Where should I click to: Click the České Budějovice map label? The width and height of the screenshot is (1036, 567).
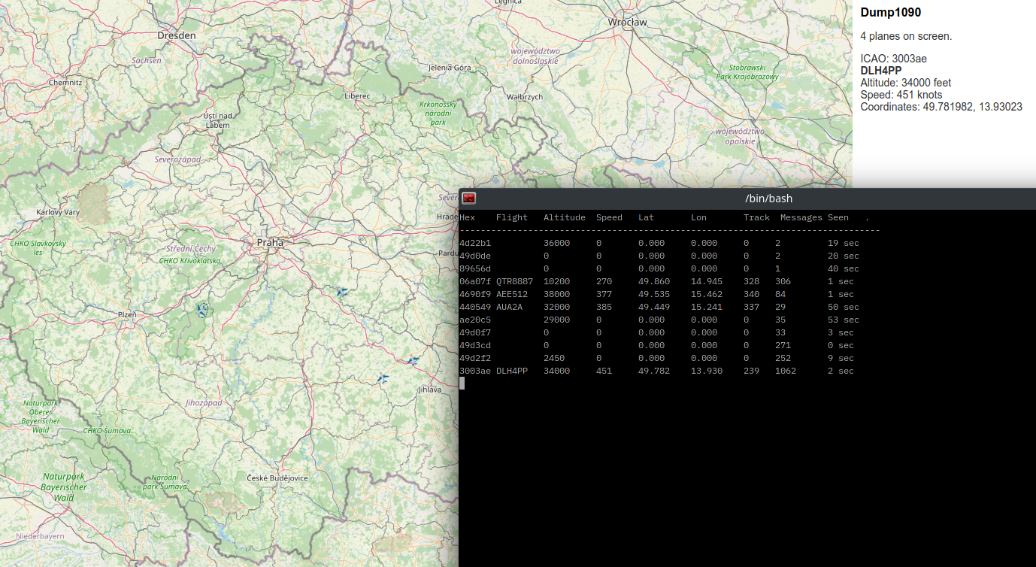(x=277, y=478)
